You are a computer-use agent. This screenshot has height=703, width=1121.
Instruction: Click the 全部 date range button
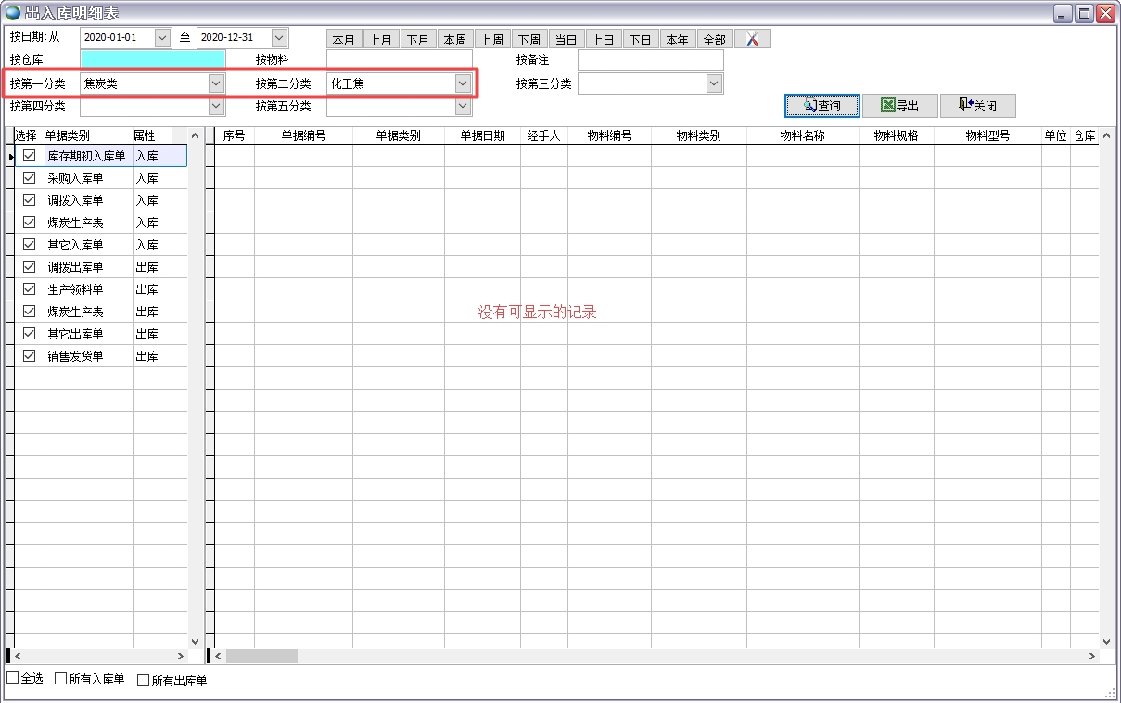coord(714,40)
